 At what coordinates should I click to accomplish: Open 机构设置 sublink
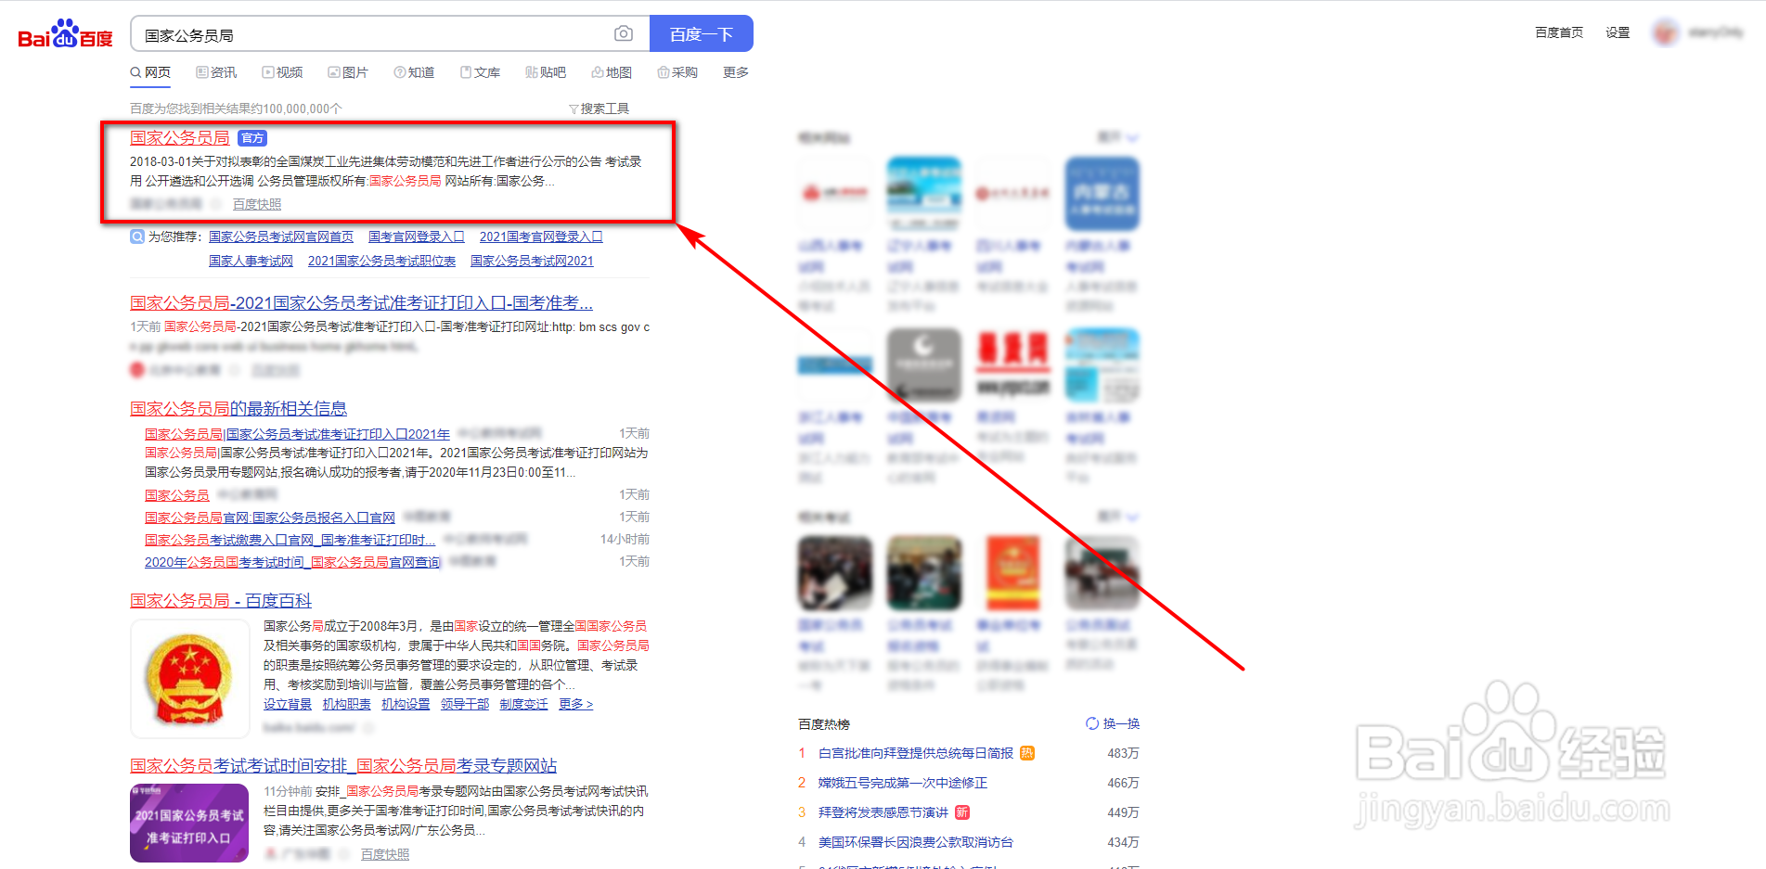(x=406, y=705)
